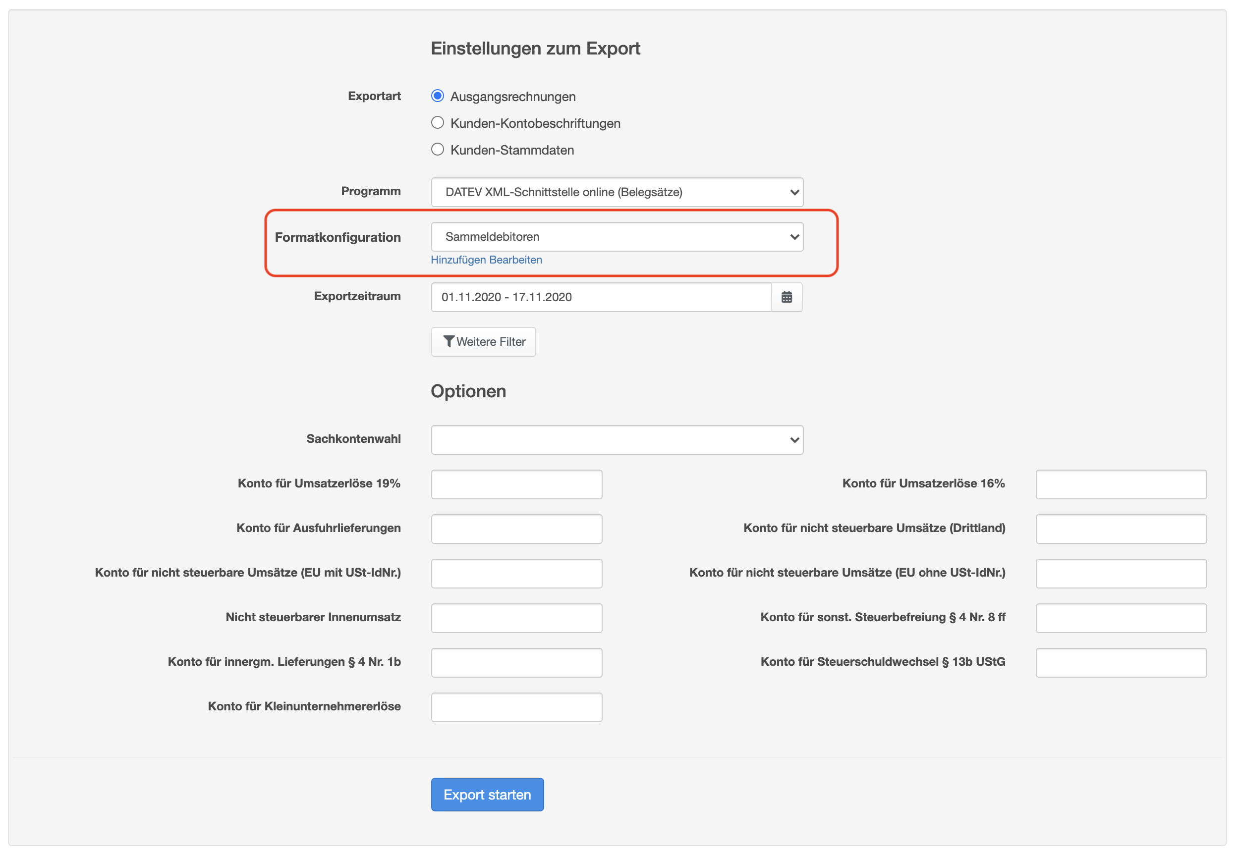Select the Ausgangsrechnungen radio button
This screenshot has height=854, width=1236.
click(437, 96)
